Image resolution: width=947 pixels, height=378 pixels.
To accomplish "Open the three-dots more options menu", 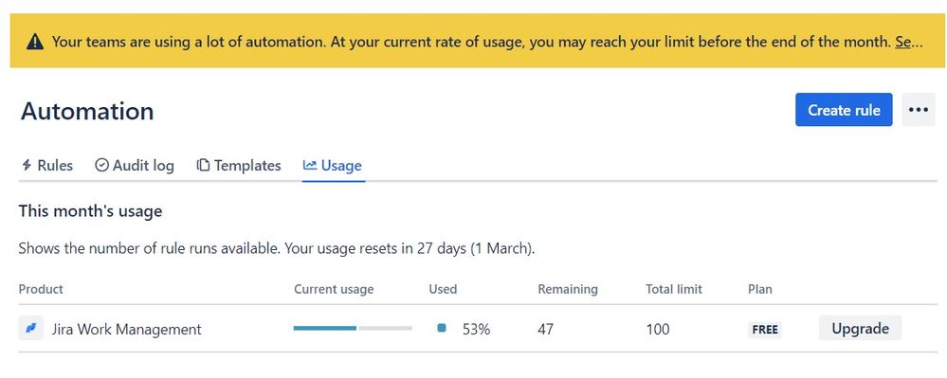I will click(x=918, y=110).
